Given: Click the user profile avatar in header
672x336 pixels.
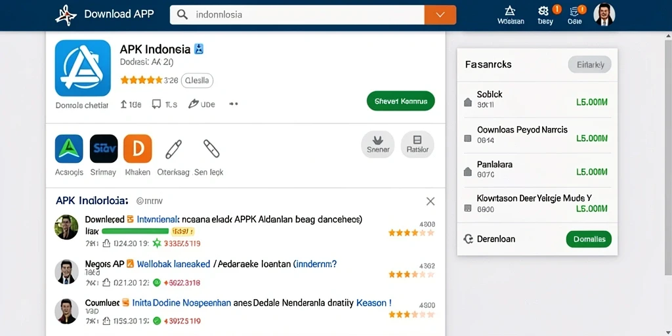Looking at the screenshot, I should (604, 14).
